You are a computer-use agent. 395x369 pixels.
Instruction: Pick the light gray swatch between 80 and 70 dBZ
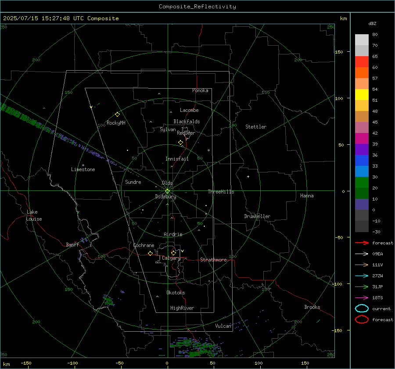[x=362, y=40]
